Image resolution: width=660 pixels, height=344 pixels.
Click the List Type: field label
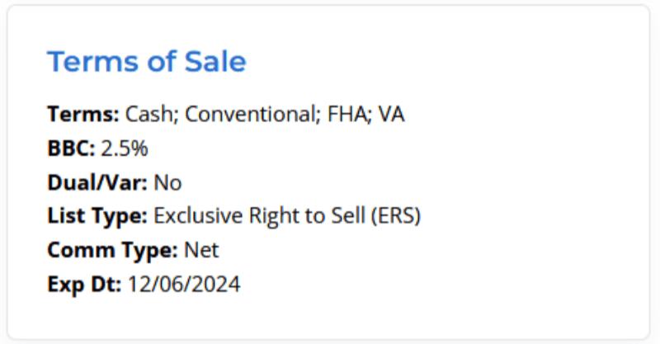coord(97,216)
